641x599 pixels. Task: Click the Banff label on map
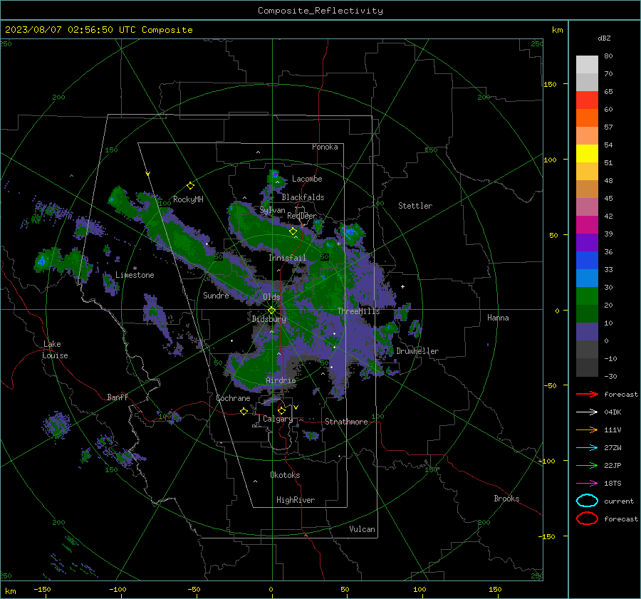click(x=118, y=397)
